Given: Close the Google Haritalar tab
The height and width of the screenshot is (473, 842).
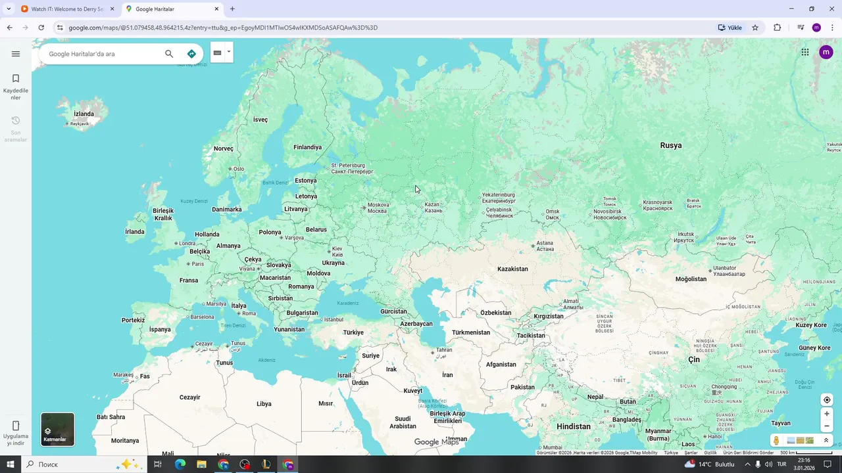Looking at the screenshot, I should click(x=216, y=9).
